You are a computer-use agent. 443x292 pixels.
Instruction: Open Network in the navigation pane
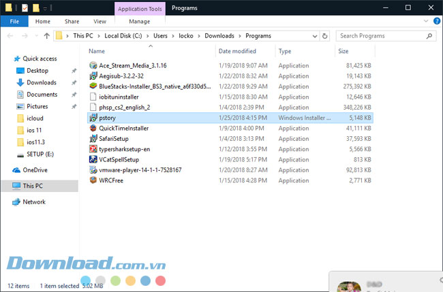point(34,202)
